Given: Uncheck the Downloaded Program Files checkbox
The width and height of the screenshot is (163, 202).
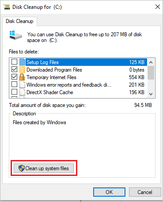Looking at the screenshot, I should point(14,69).
